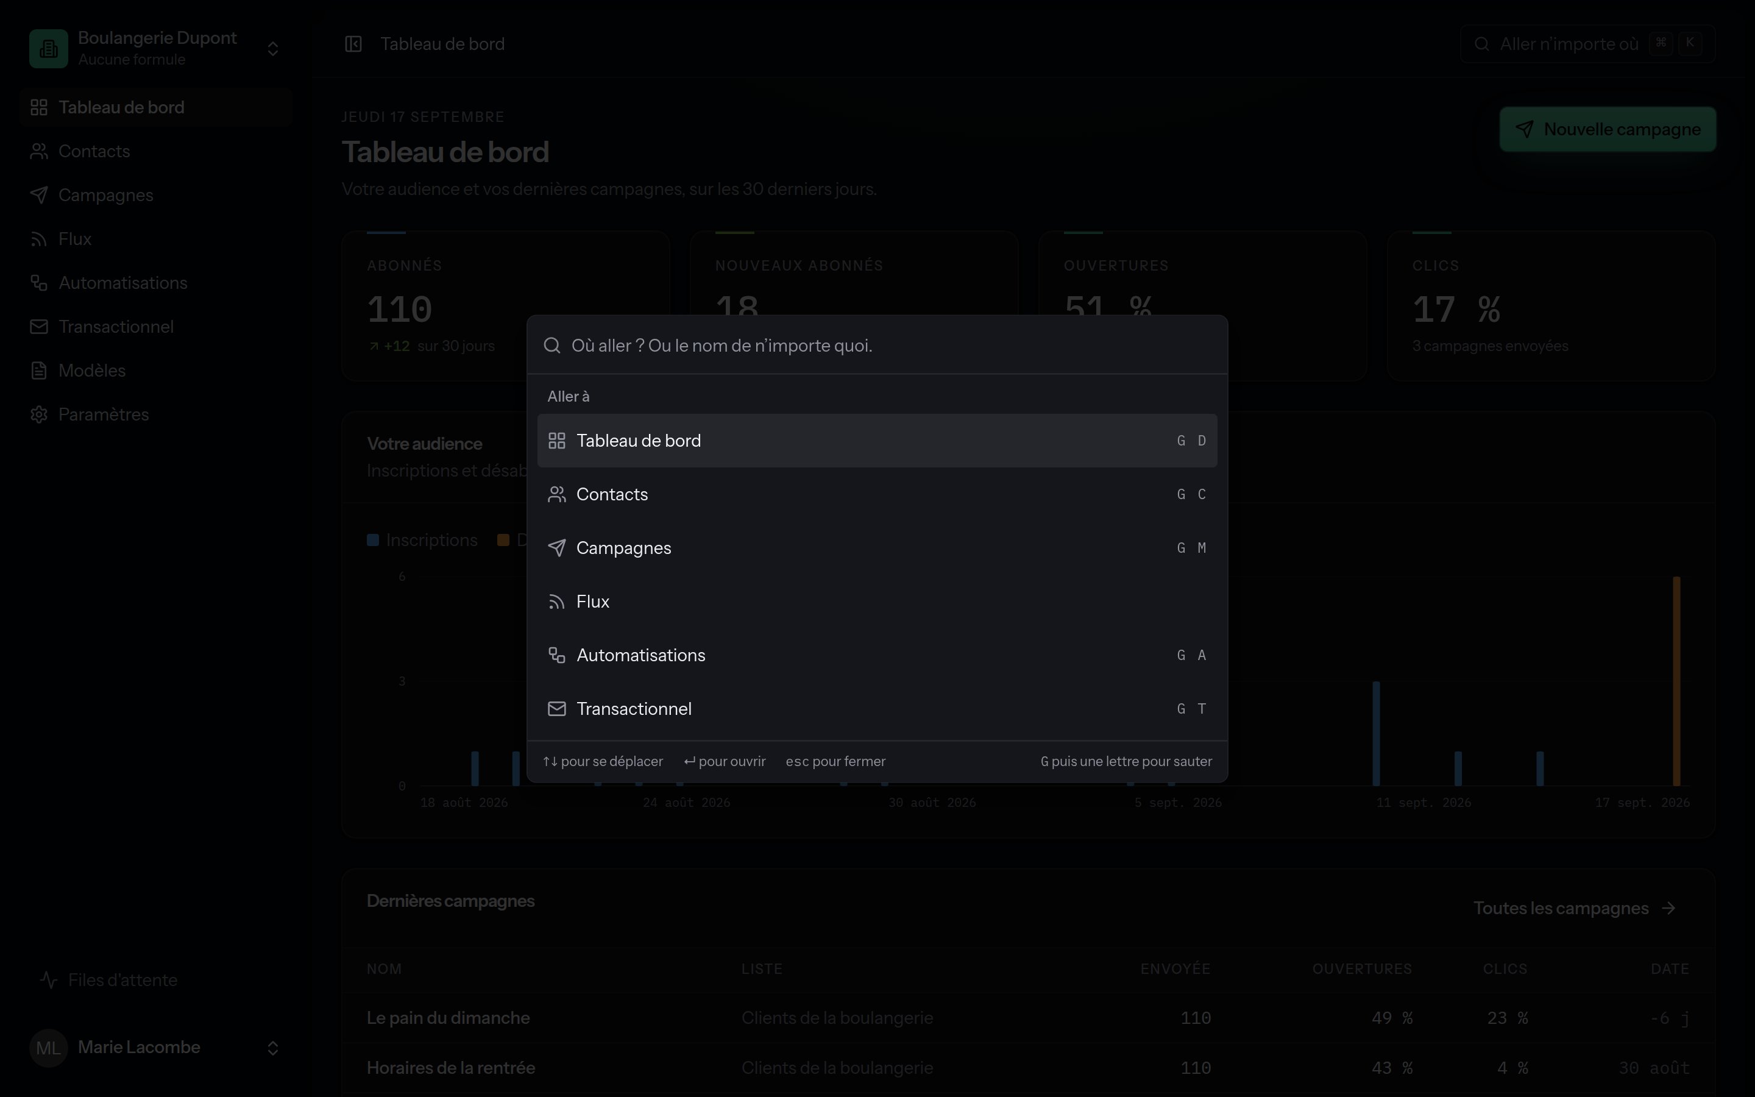Click the 'esc pour fermer' hint

coord(835,761)
